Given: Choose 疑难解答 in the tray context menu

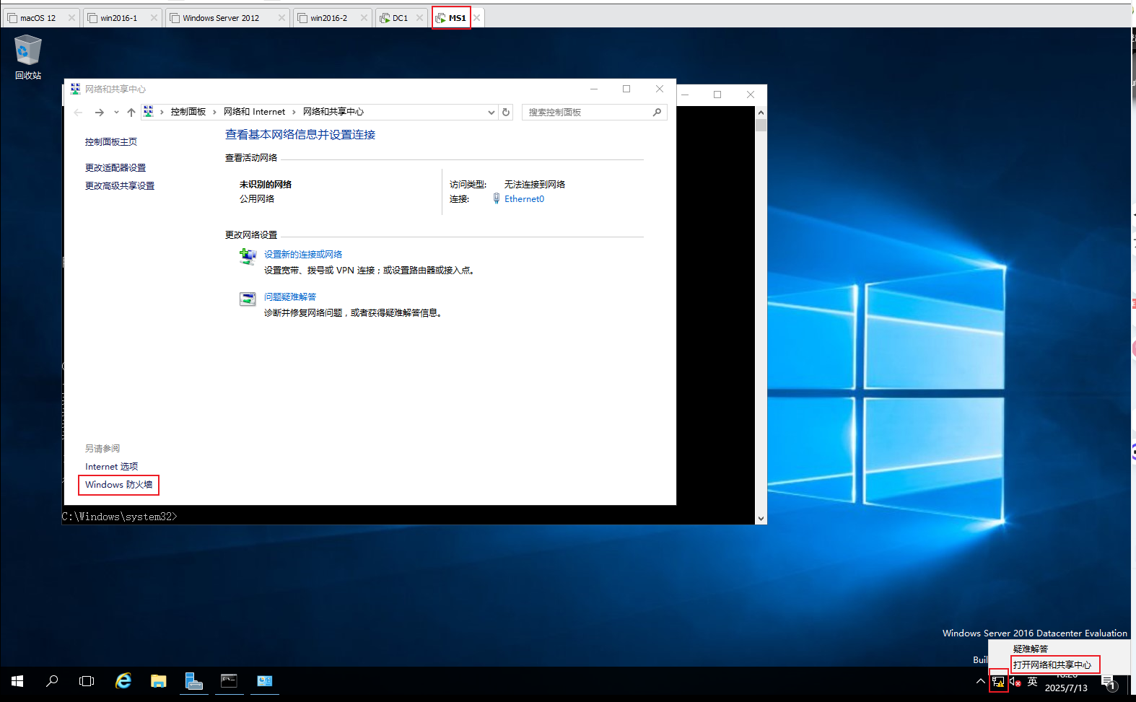Looking at the screenshot, I should pyautogui.click(x=1031, y=649).
